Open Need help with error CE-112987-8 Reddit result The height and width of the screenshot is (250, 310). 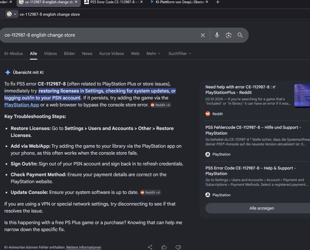[240, 90]
